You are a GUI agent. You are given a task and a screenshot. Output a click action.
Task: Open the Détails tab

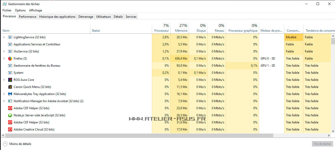click(x=118, y=17)
